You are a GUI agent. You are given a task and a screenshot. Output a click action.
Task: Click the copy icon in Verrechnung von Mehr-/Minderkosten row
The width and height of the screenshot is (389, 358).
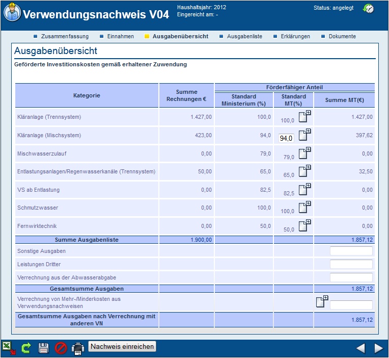(322, 301)
